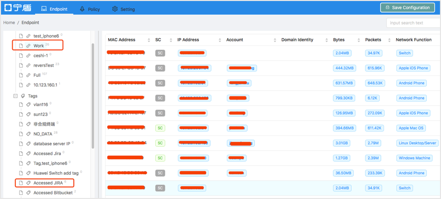Image resolution: width=441 pixels, height=199 pixels.
Task: Select the Work group in tree
Action: click(39, 46)
